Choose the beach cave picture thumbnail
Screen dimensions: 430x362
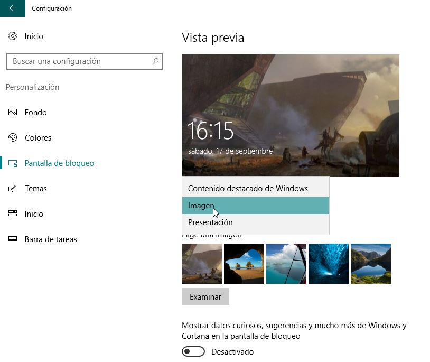click(244, 264)
